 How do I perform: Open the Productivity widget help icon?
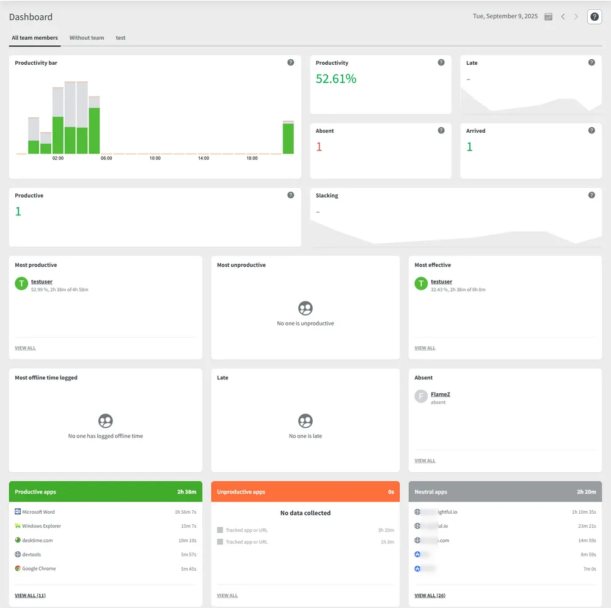pos(441,62)
